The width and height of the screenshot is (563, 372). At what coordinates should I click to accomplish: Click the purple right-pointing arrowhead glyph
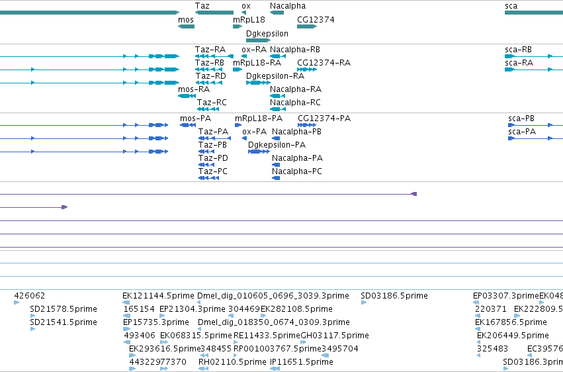(x=65, y=207)
